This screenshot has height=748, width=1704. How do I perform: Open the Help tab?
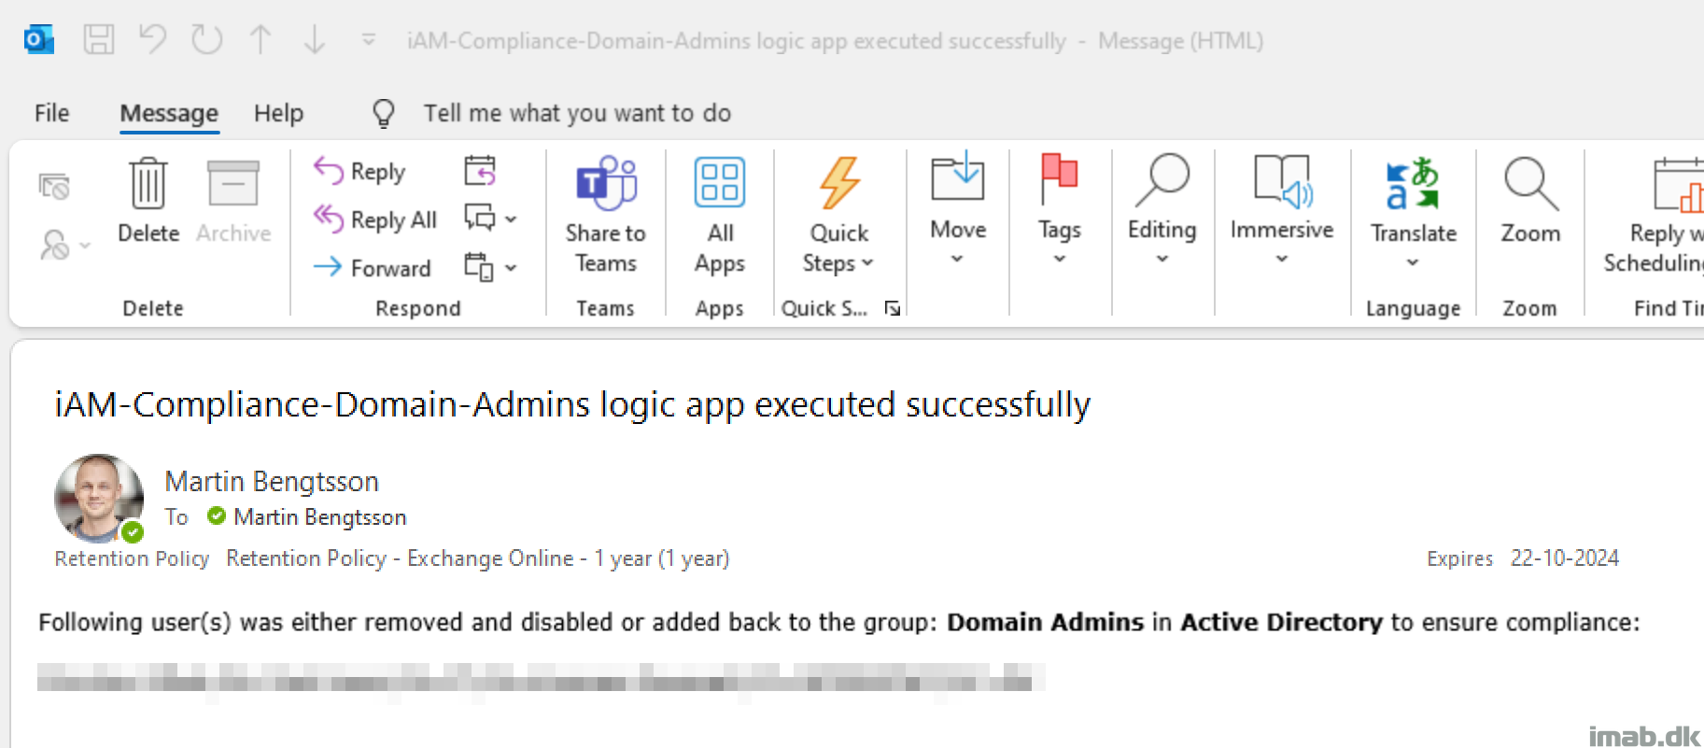pos(278,113)
